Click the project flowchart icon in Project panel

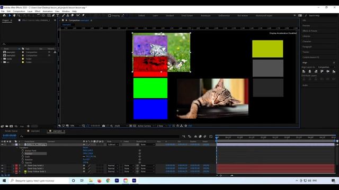(x=55, y=52)
